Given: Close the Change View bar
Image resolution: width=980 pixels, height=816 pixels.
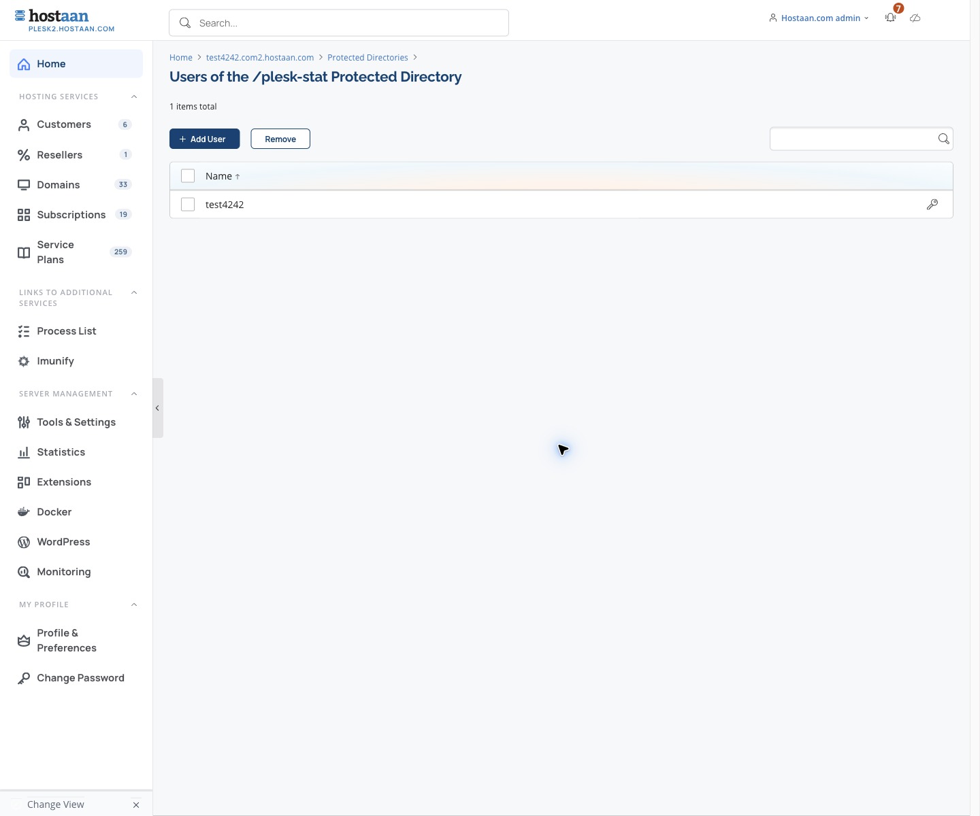Looking at the screenshot, I should pyautogui.click(x=136, y=804).
